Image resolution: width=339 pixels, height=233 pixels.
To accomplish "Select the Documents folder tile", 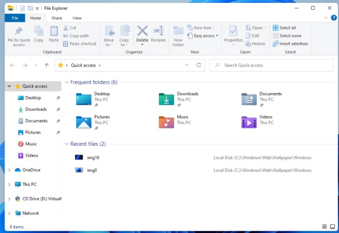I will (261, 99).
